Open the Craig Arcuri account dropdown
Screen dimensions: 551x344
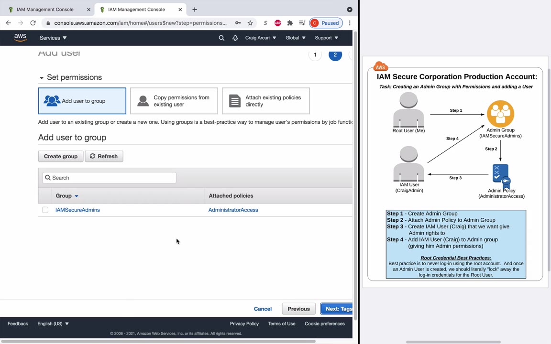click(x=260, y=38)
